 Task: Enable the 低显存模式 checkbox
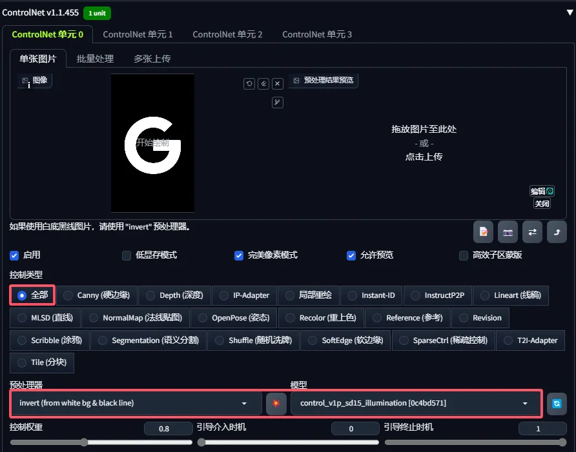click(127, 255)
